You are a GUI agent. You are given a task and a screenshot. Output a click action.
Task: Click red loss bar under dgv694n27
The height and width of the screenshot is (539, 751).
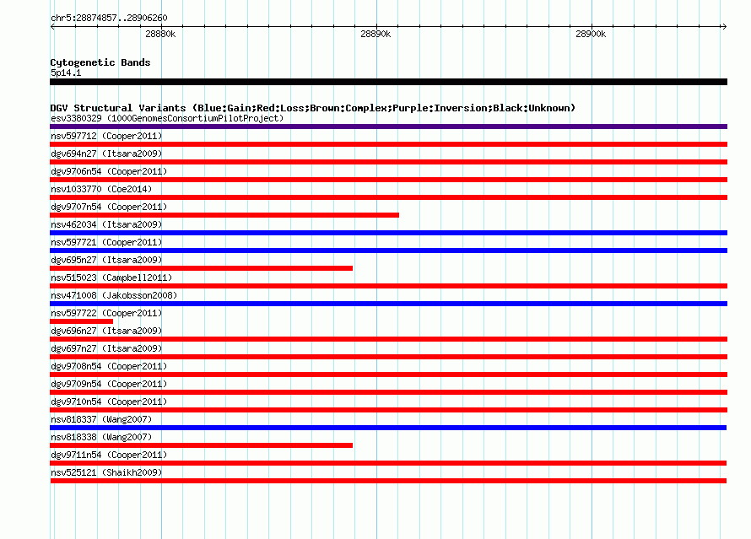388,162
